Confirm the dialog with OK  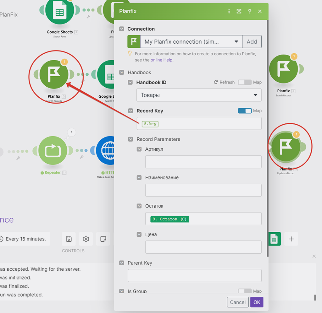[x=257, y=302]
